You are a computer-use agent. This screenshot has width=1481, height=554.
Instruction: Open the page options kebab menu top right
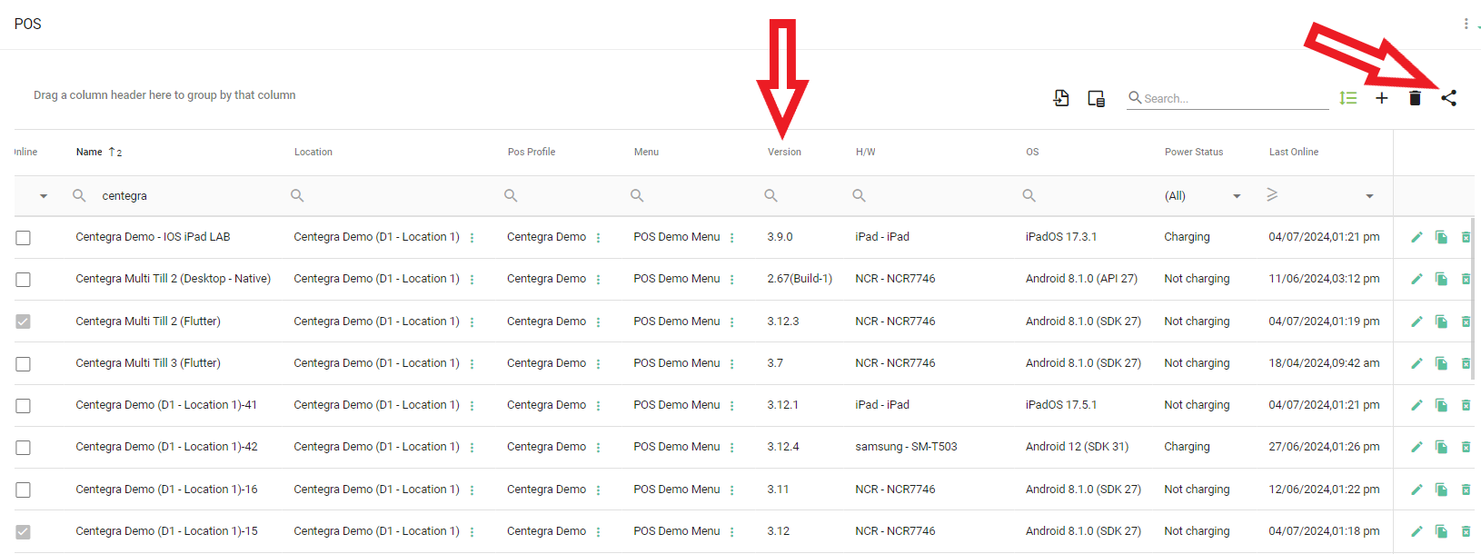click(1466, 24)
